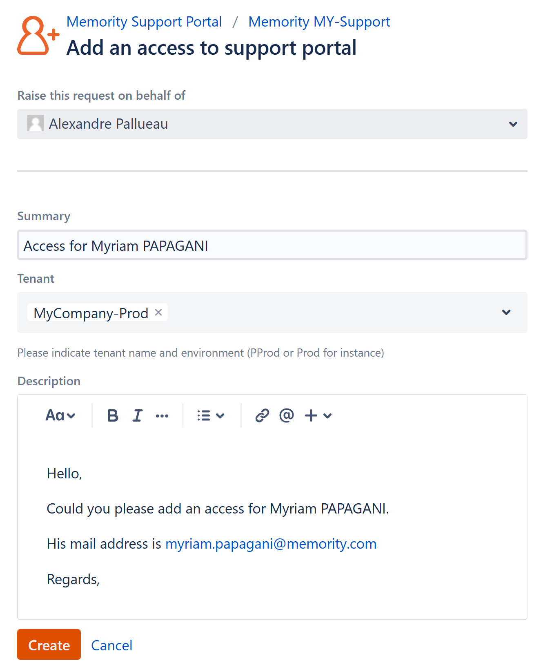552x672 pixels.
Task: Click the Alexandre Pallueau avatar
Action: (x=36, y=123)
